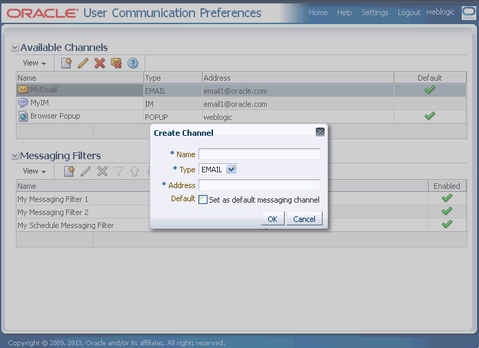Click the move up arrow icon in Messaging Filters
The width and height of the screenshot is (479, 348).
pyautogui.click(x=134, y=172)
